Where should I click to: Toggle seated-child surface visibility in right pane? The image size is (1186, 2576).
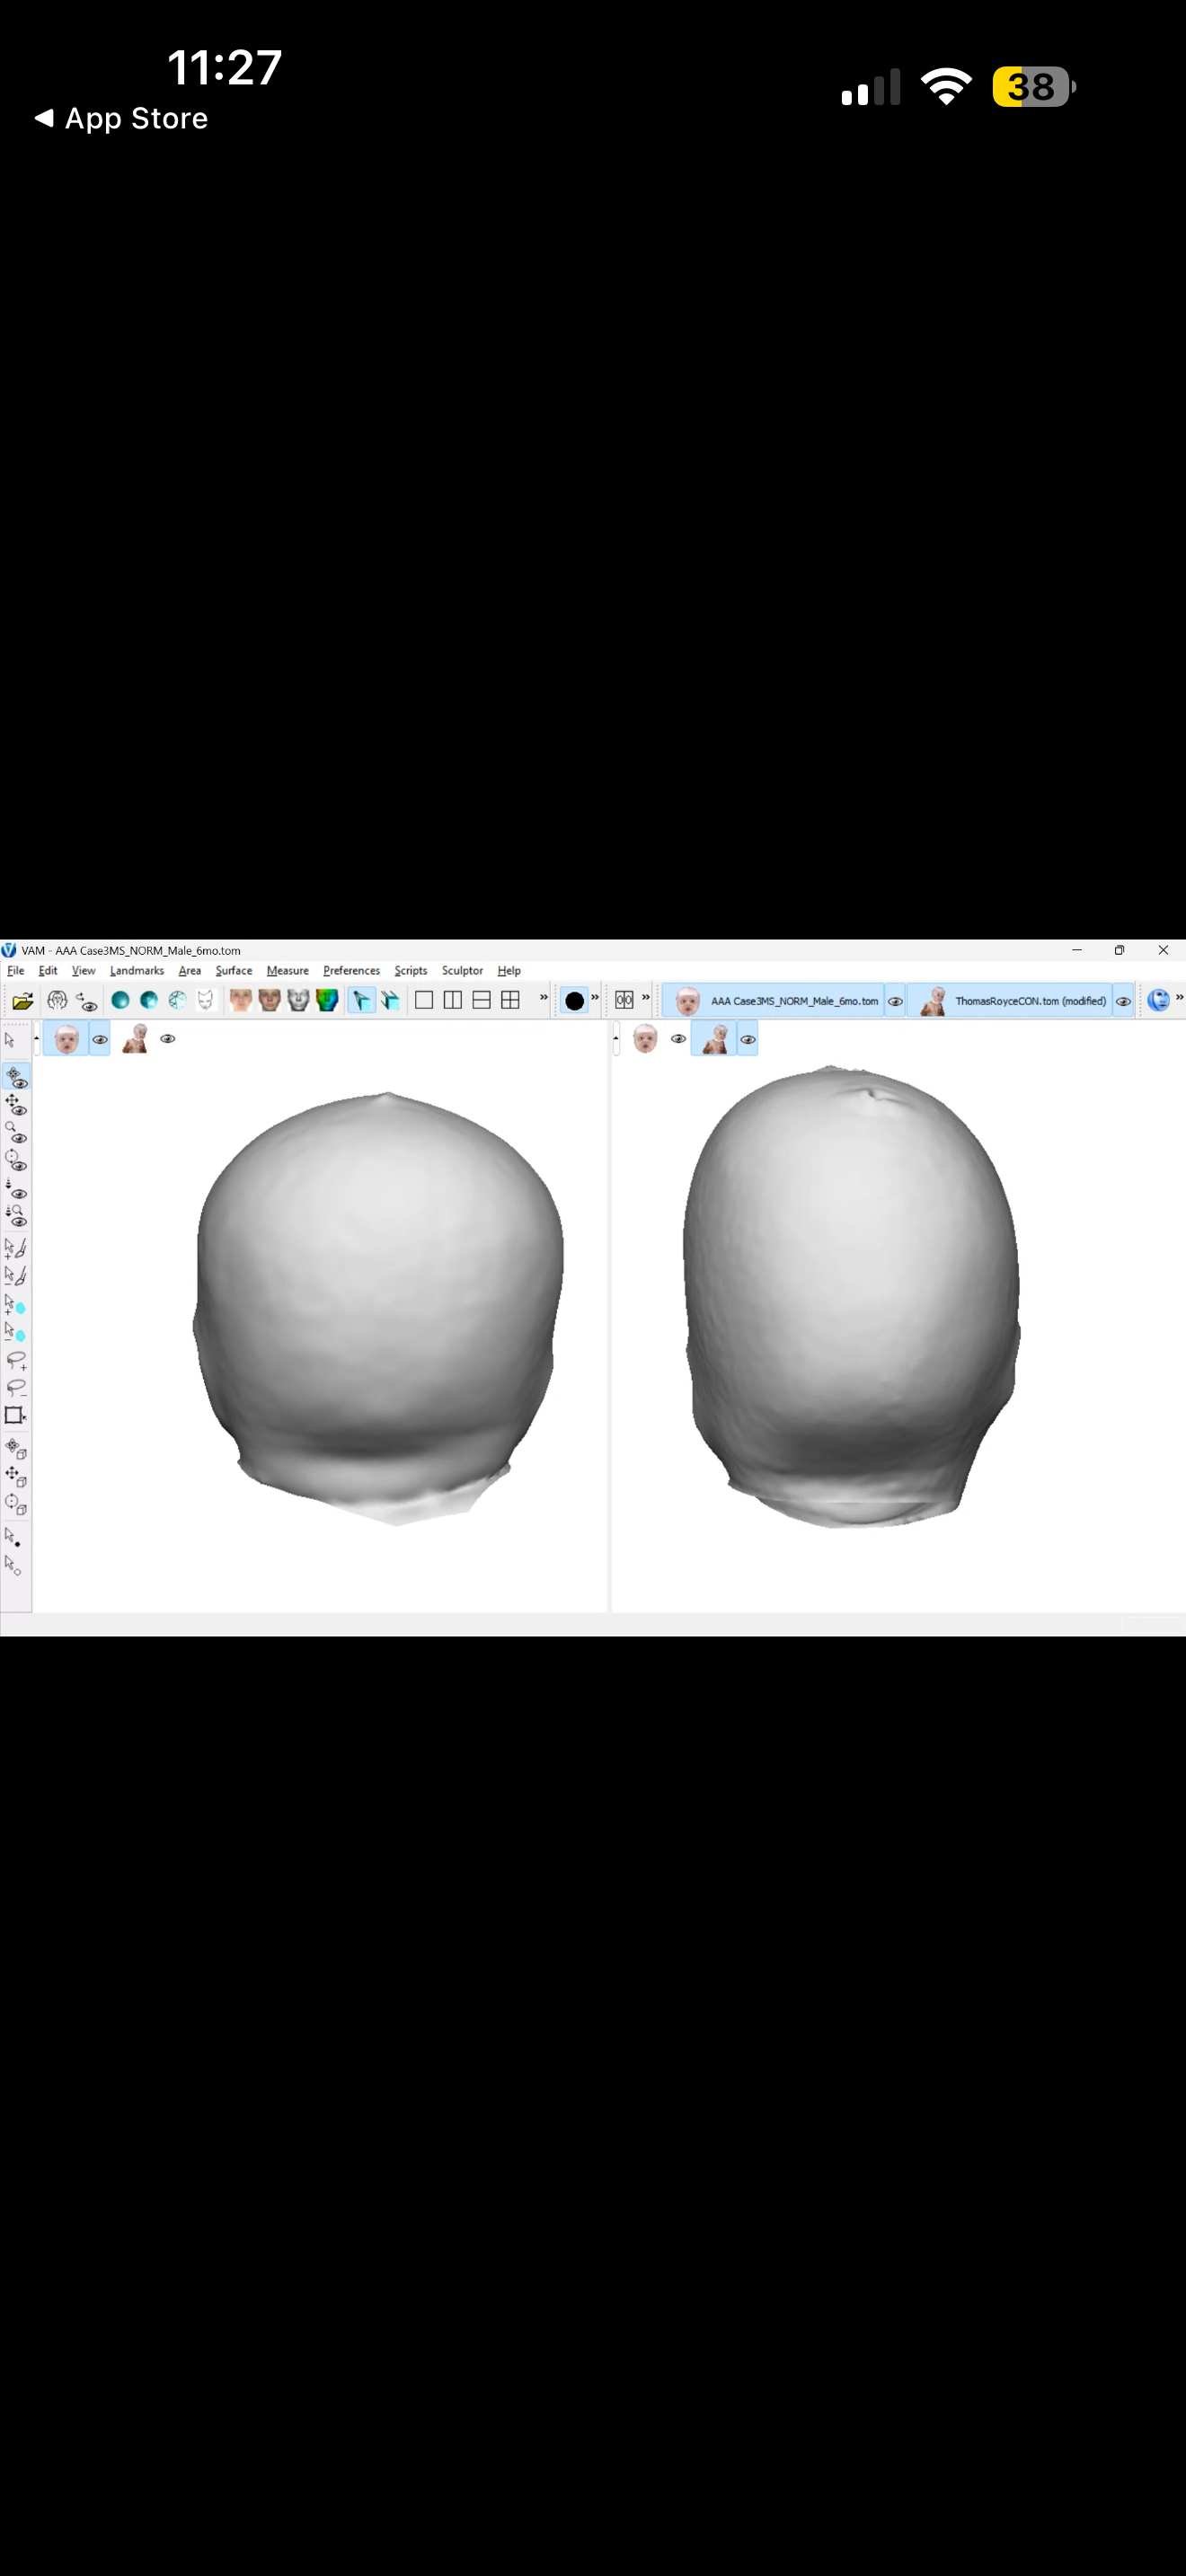click(x=748, y=1039)
